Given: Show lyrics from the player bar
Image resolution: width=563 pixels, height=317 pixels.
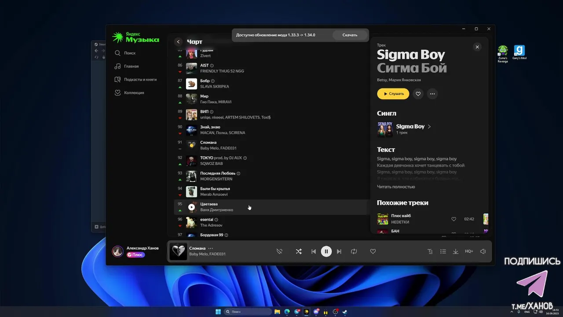Looking at the screenshot, I should [x=430, y=251].
